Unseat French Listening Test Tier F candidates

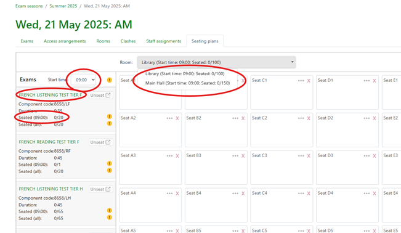[100, 96]
